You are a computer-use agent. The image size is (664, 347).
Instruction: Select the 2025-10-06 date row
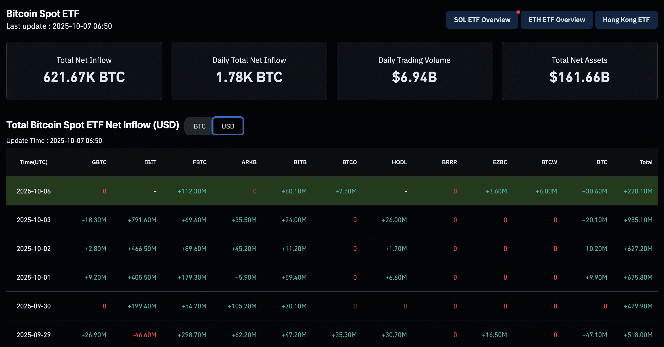332,191
